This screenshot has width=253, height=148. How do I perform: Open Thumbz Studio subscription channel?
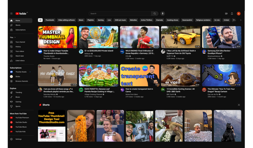coord(20,72)
